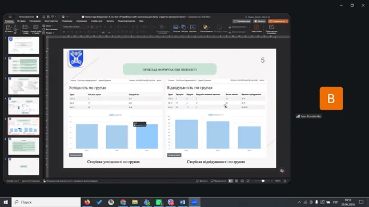
Task: Toggle Notes (Заметки) pane in status bar
Action: tap(202, 181)
